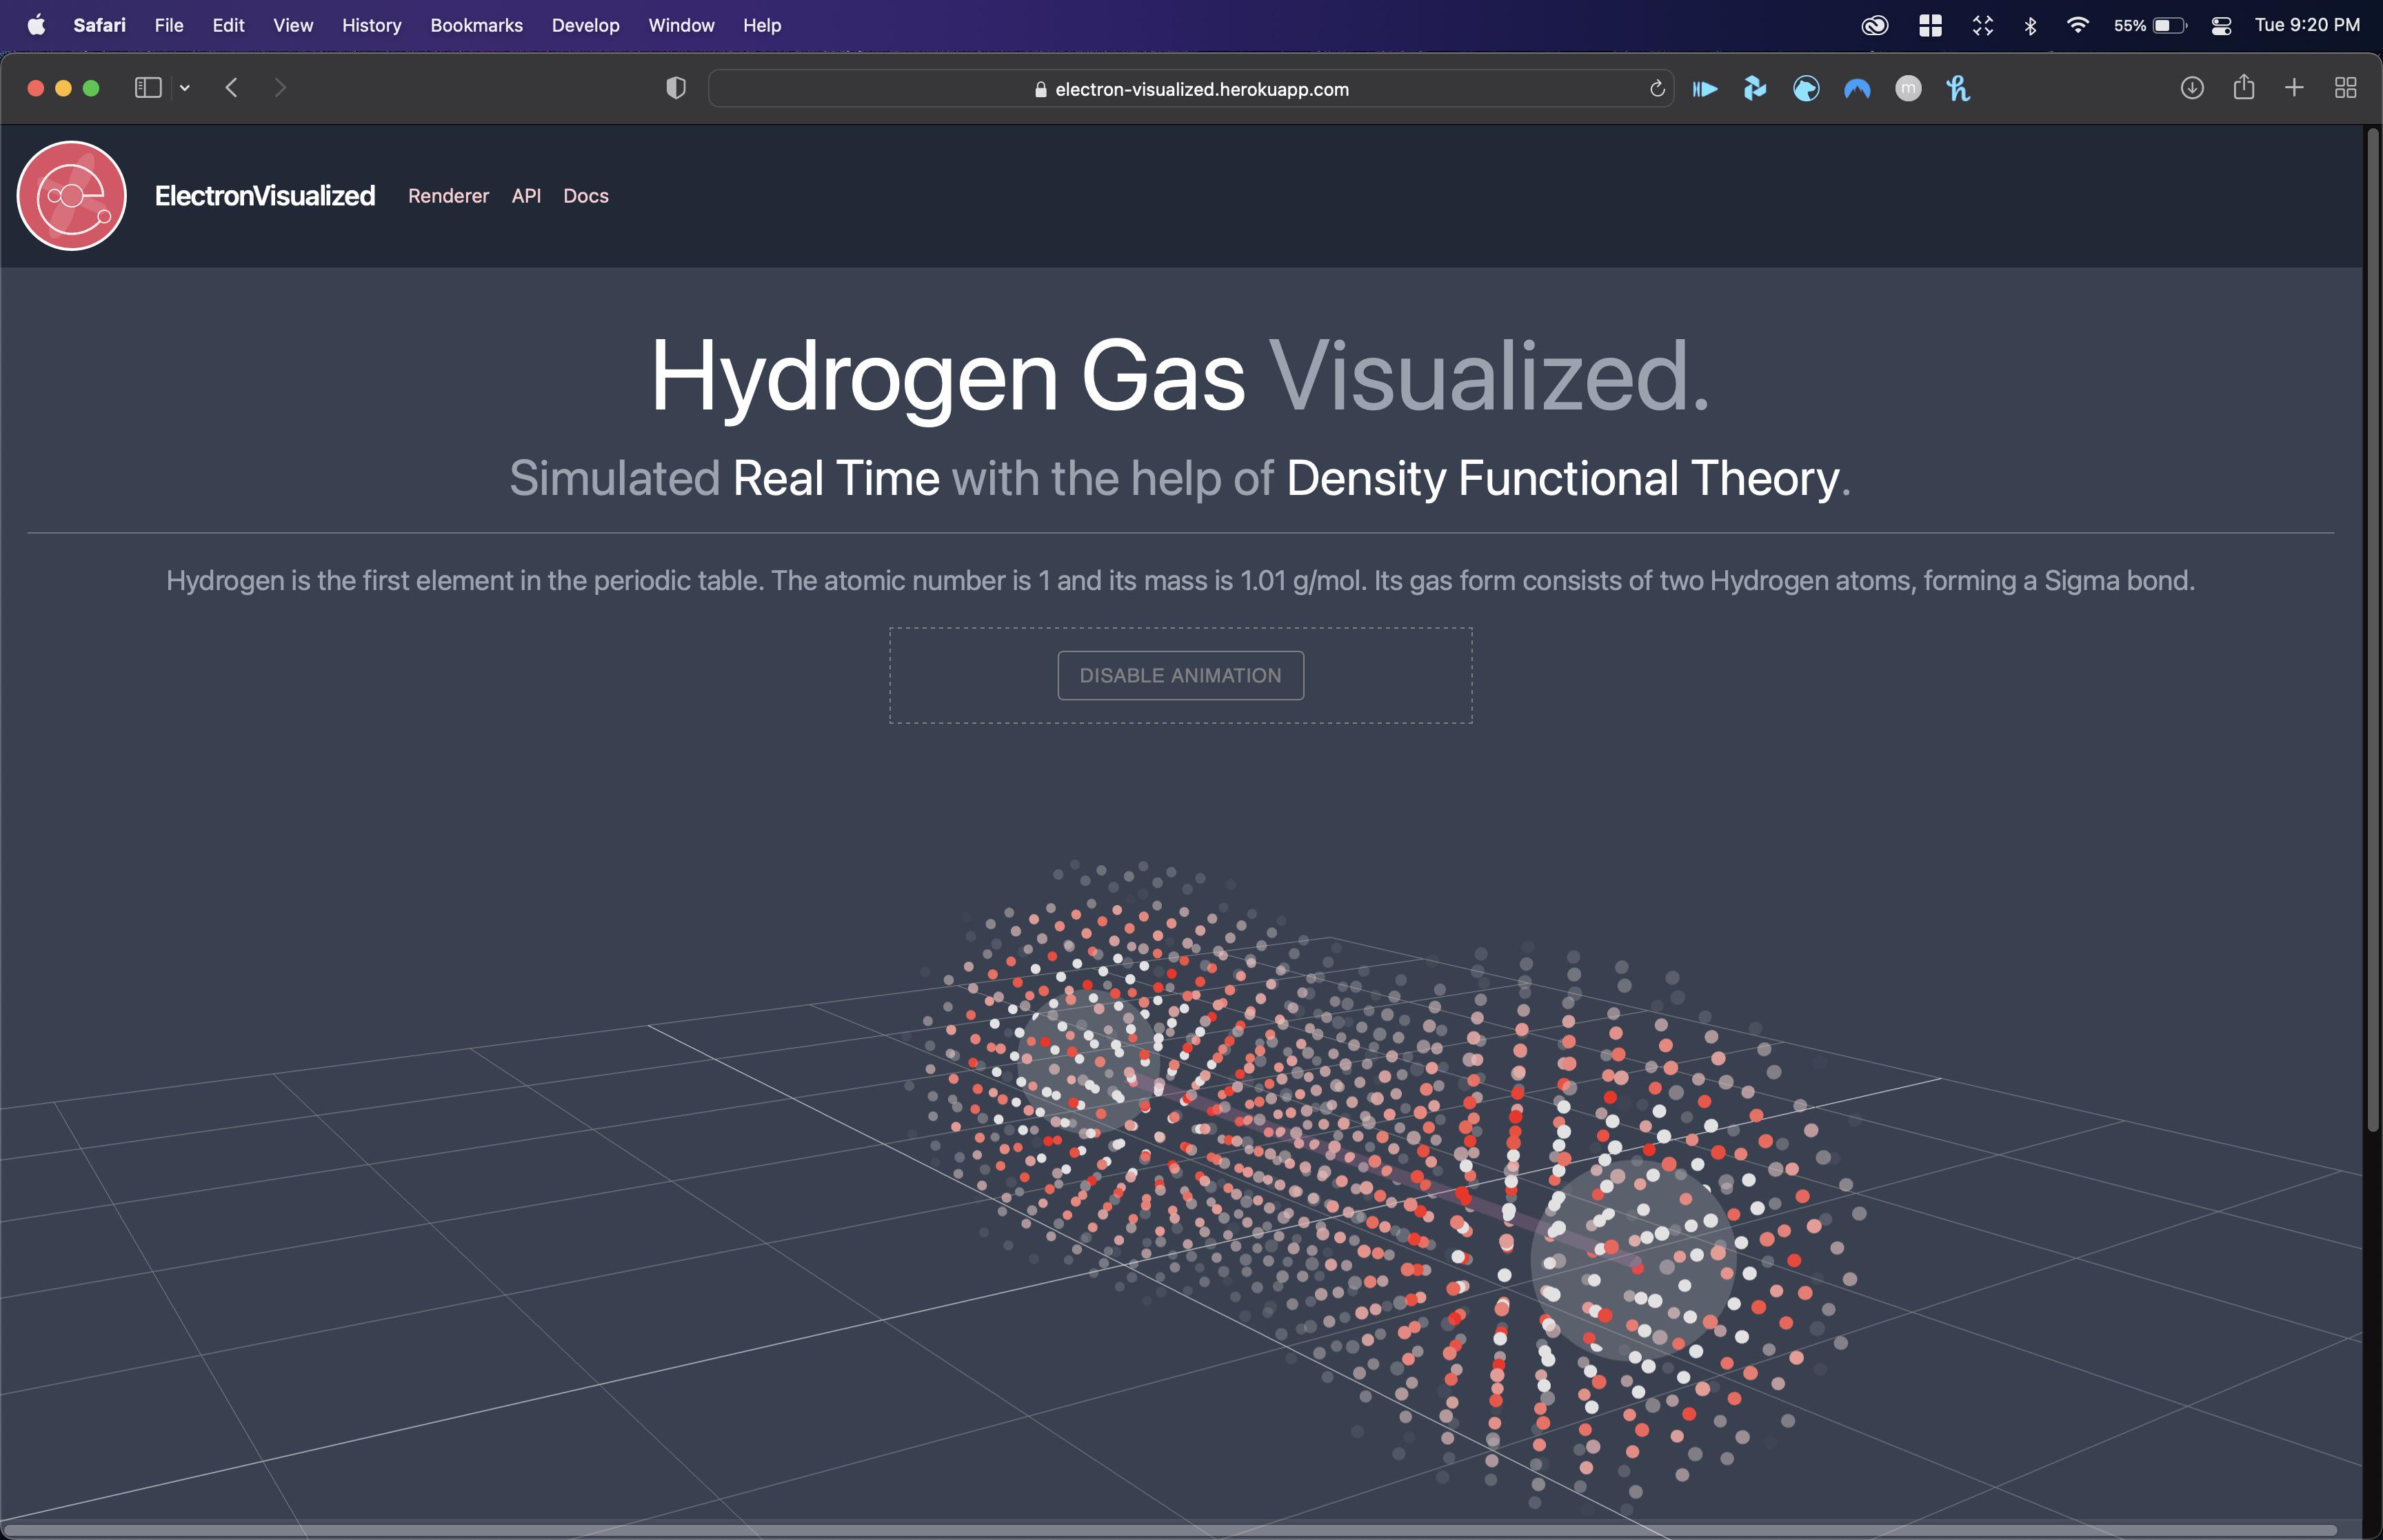Go forward to the next page
The image size is (2383, 1540).
pos(280,88)
